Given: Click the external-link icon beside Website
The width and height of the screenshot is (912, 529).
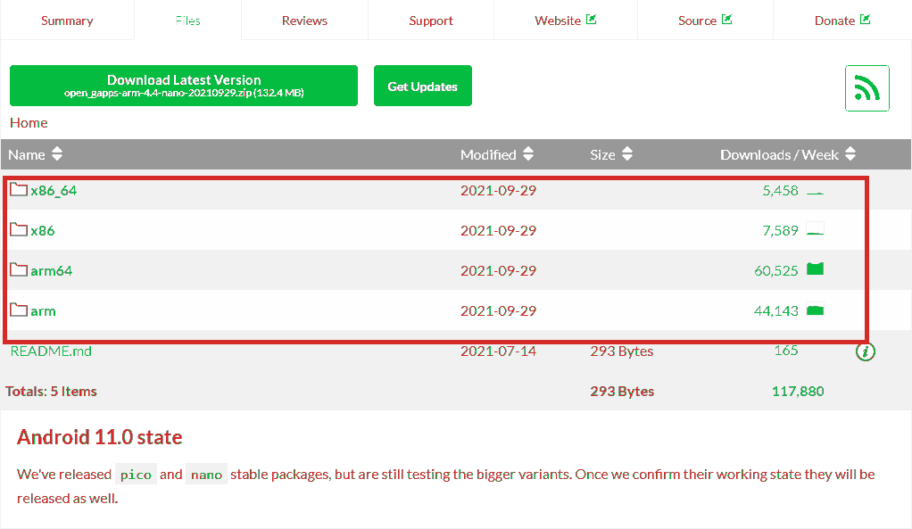Looking at the screenshot, I should pyautogui.click(x=591, y=20).
